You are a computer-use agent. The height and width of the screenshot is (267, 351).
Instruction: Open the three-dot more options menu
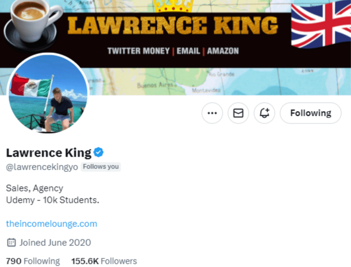(212, 113)
